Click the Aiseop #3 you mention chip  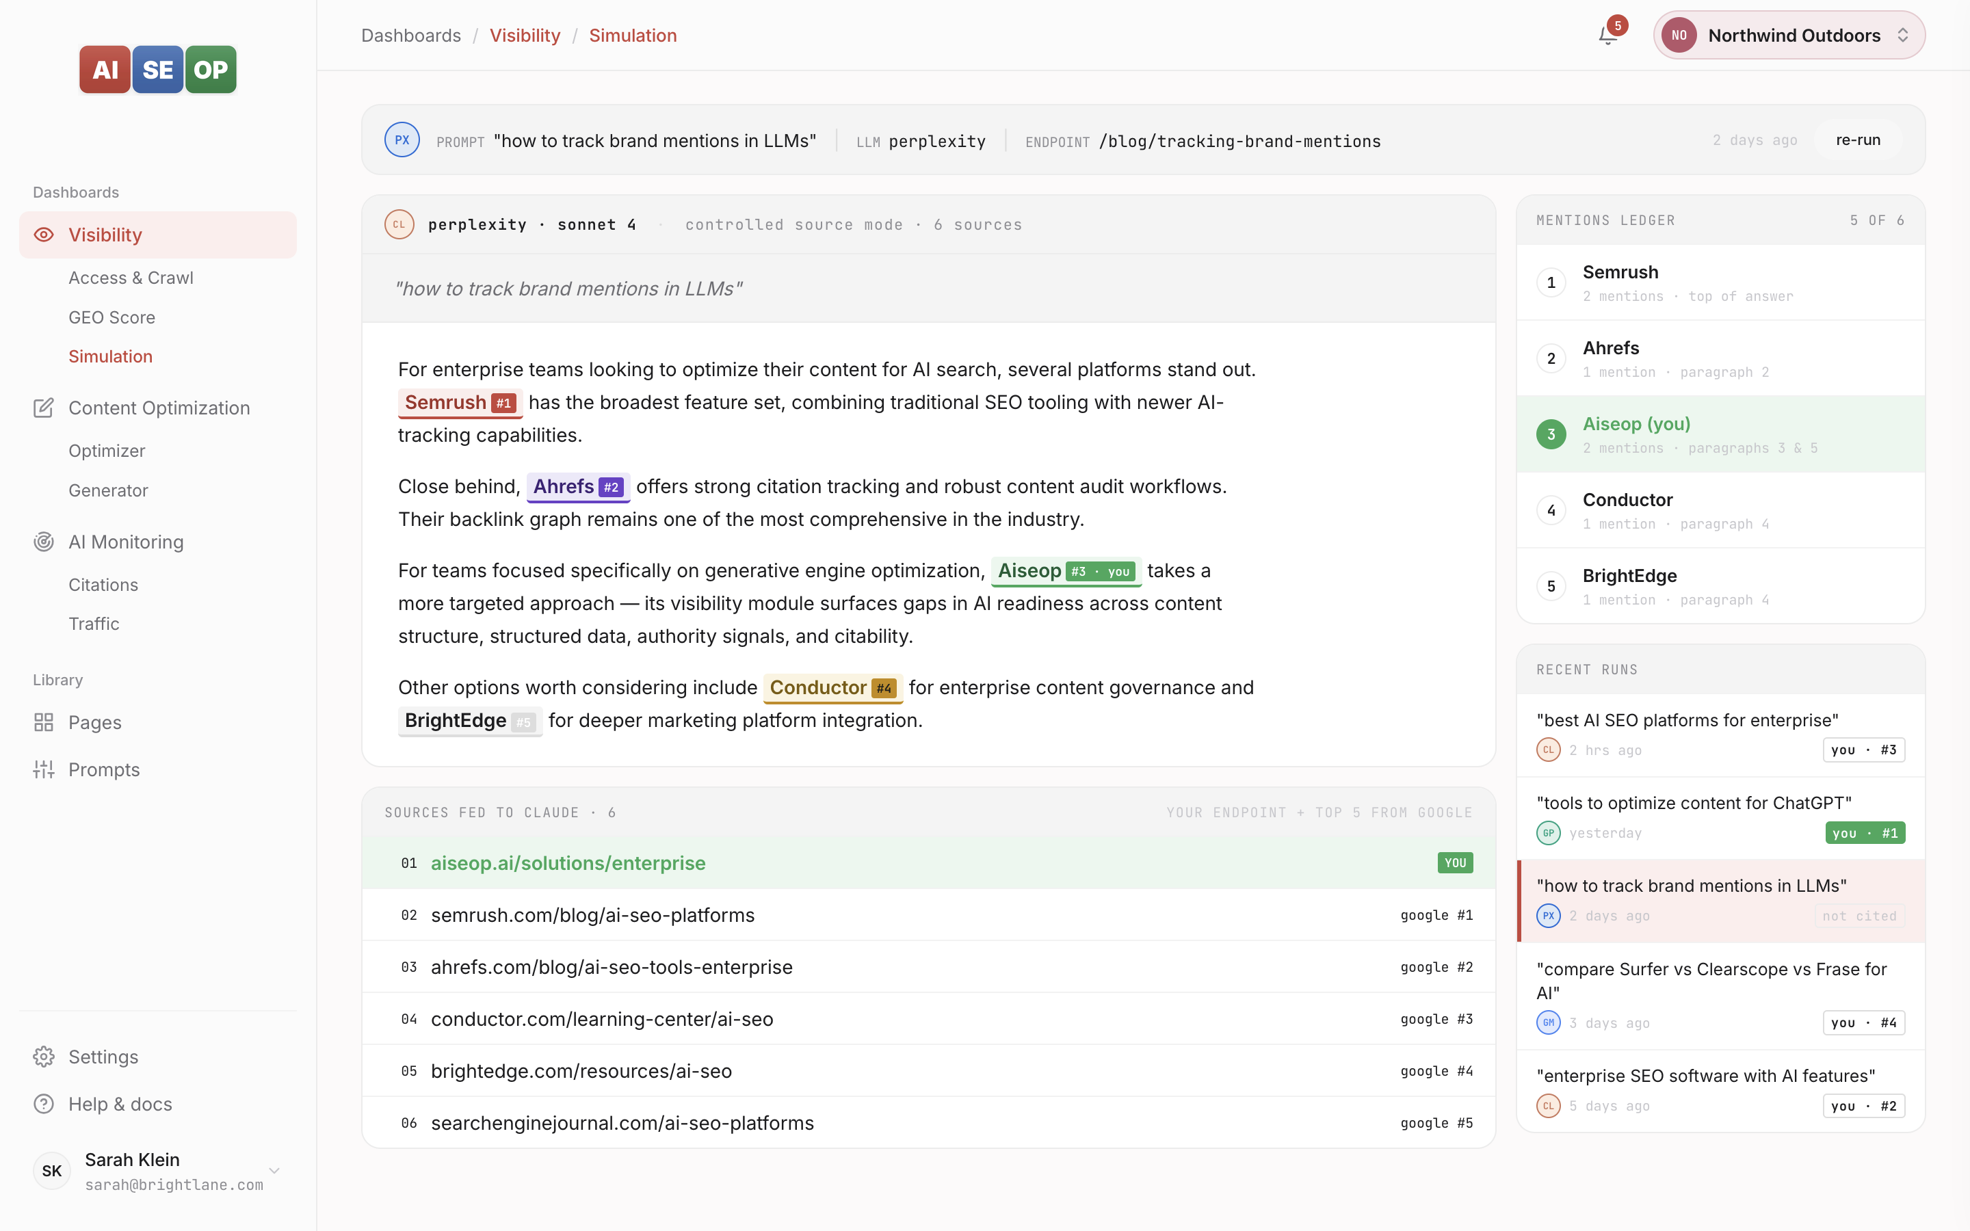pyautogui.click(x=1066, y=571)
